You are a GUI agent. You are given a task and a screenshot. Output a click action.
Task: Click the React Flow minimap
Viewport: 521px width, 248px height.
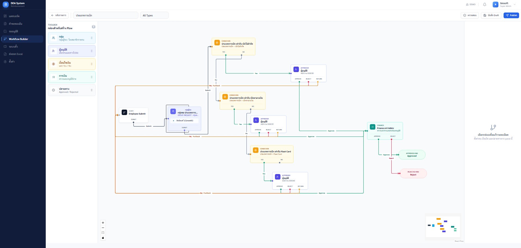[x=443, y=227]
